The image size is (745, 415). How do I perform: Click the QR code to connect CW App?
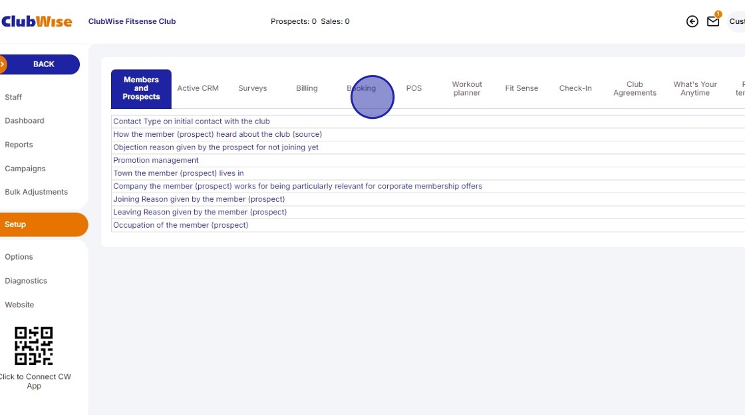[x=34, y=346]
